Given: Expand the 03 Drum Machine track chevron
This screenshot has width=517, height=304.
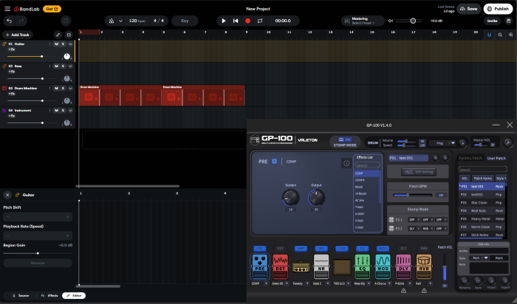Looking at the screenshot, I should pyautogui.click(x=70, y=89).
